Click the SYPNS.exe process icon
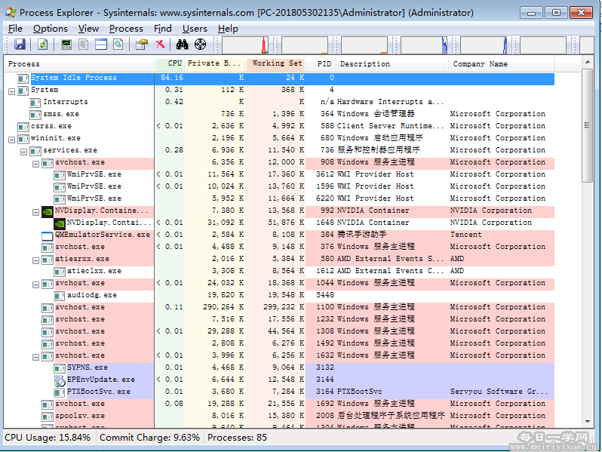Viewport: 602px width, 452px height. point(59,367)
